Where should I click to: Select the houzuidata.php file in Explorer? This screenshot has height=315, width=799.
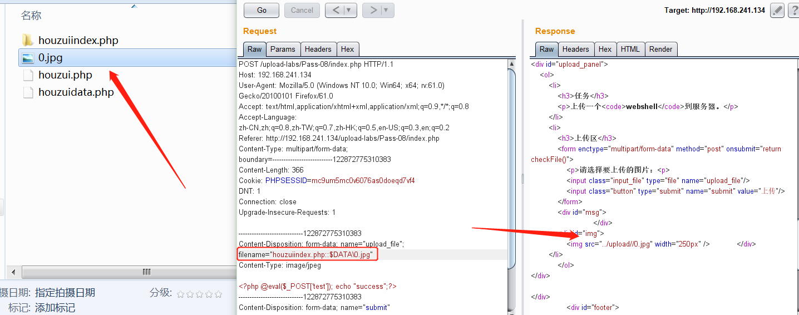click(x=76, y=92)
